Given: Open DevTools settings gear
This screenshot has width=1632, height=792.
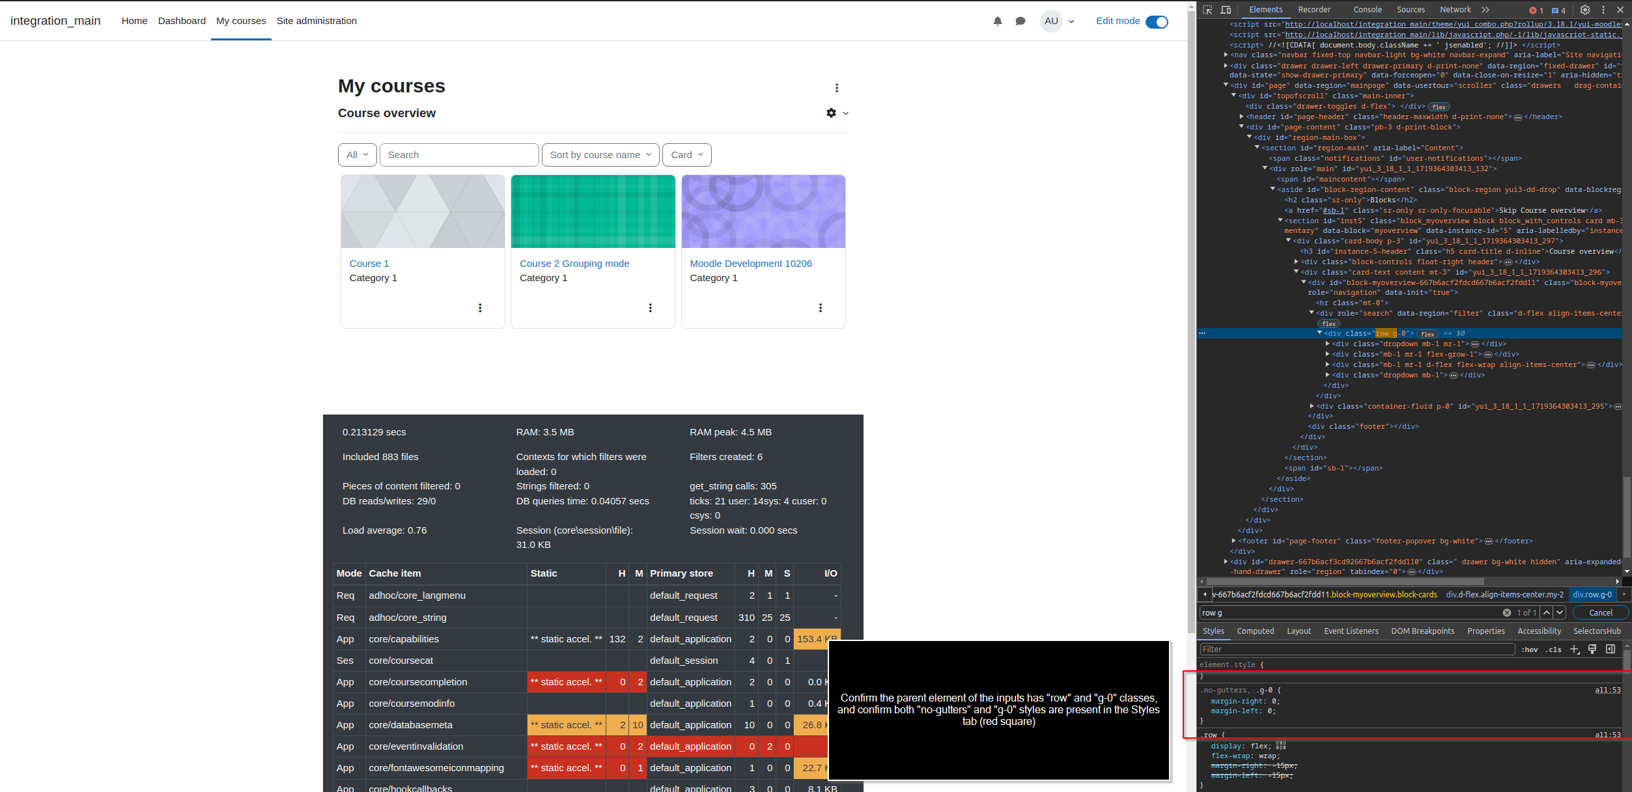Looking at the screenshot, I should click(1585, 10).
